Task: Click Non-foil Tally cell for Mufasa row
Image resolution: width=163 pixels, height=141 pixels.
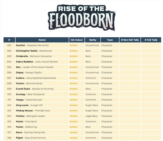Action: click(x=130, y=116)
